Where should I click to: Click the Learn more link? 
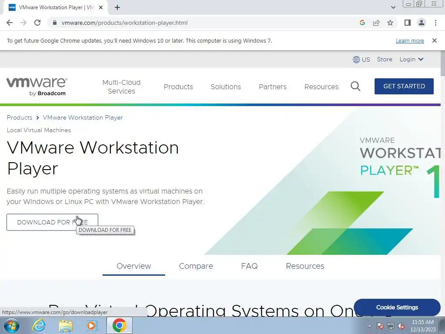click(x=410, y=40)
